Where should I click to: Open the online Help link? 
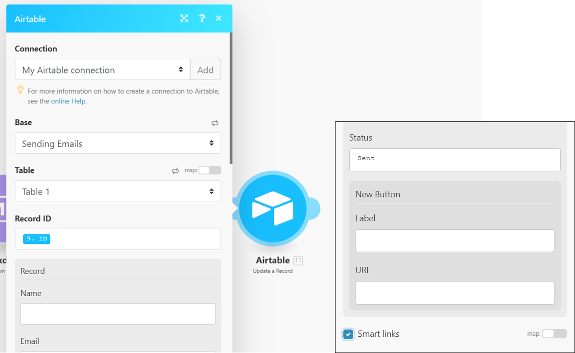tap(68, 101)
